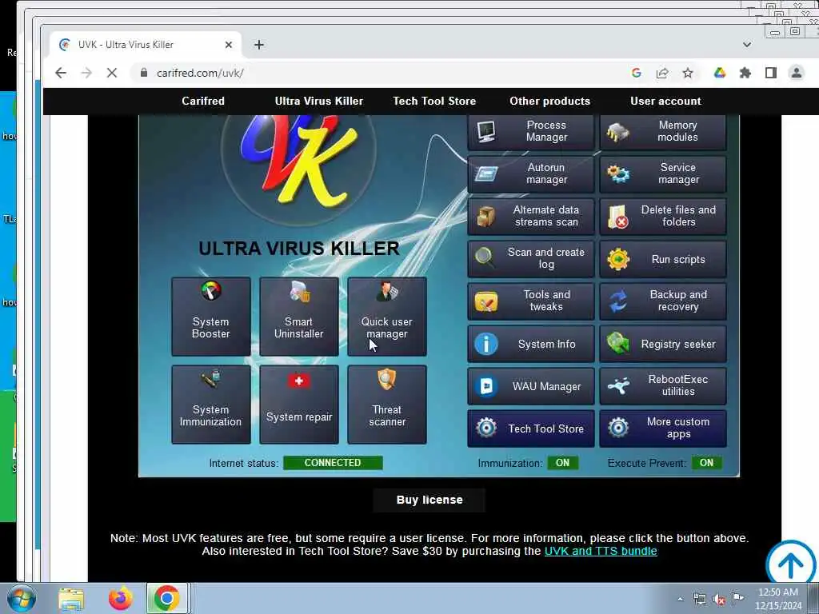Open the Other products menu

coord(549,102)
